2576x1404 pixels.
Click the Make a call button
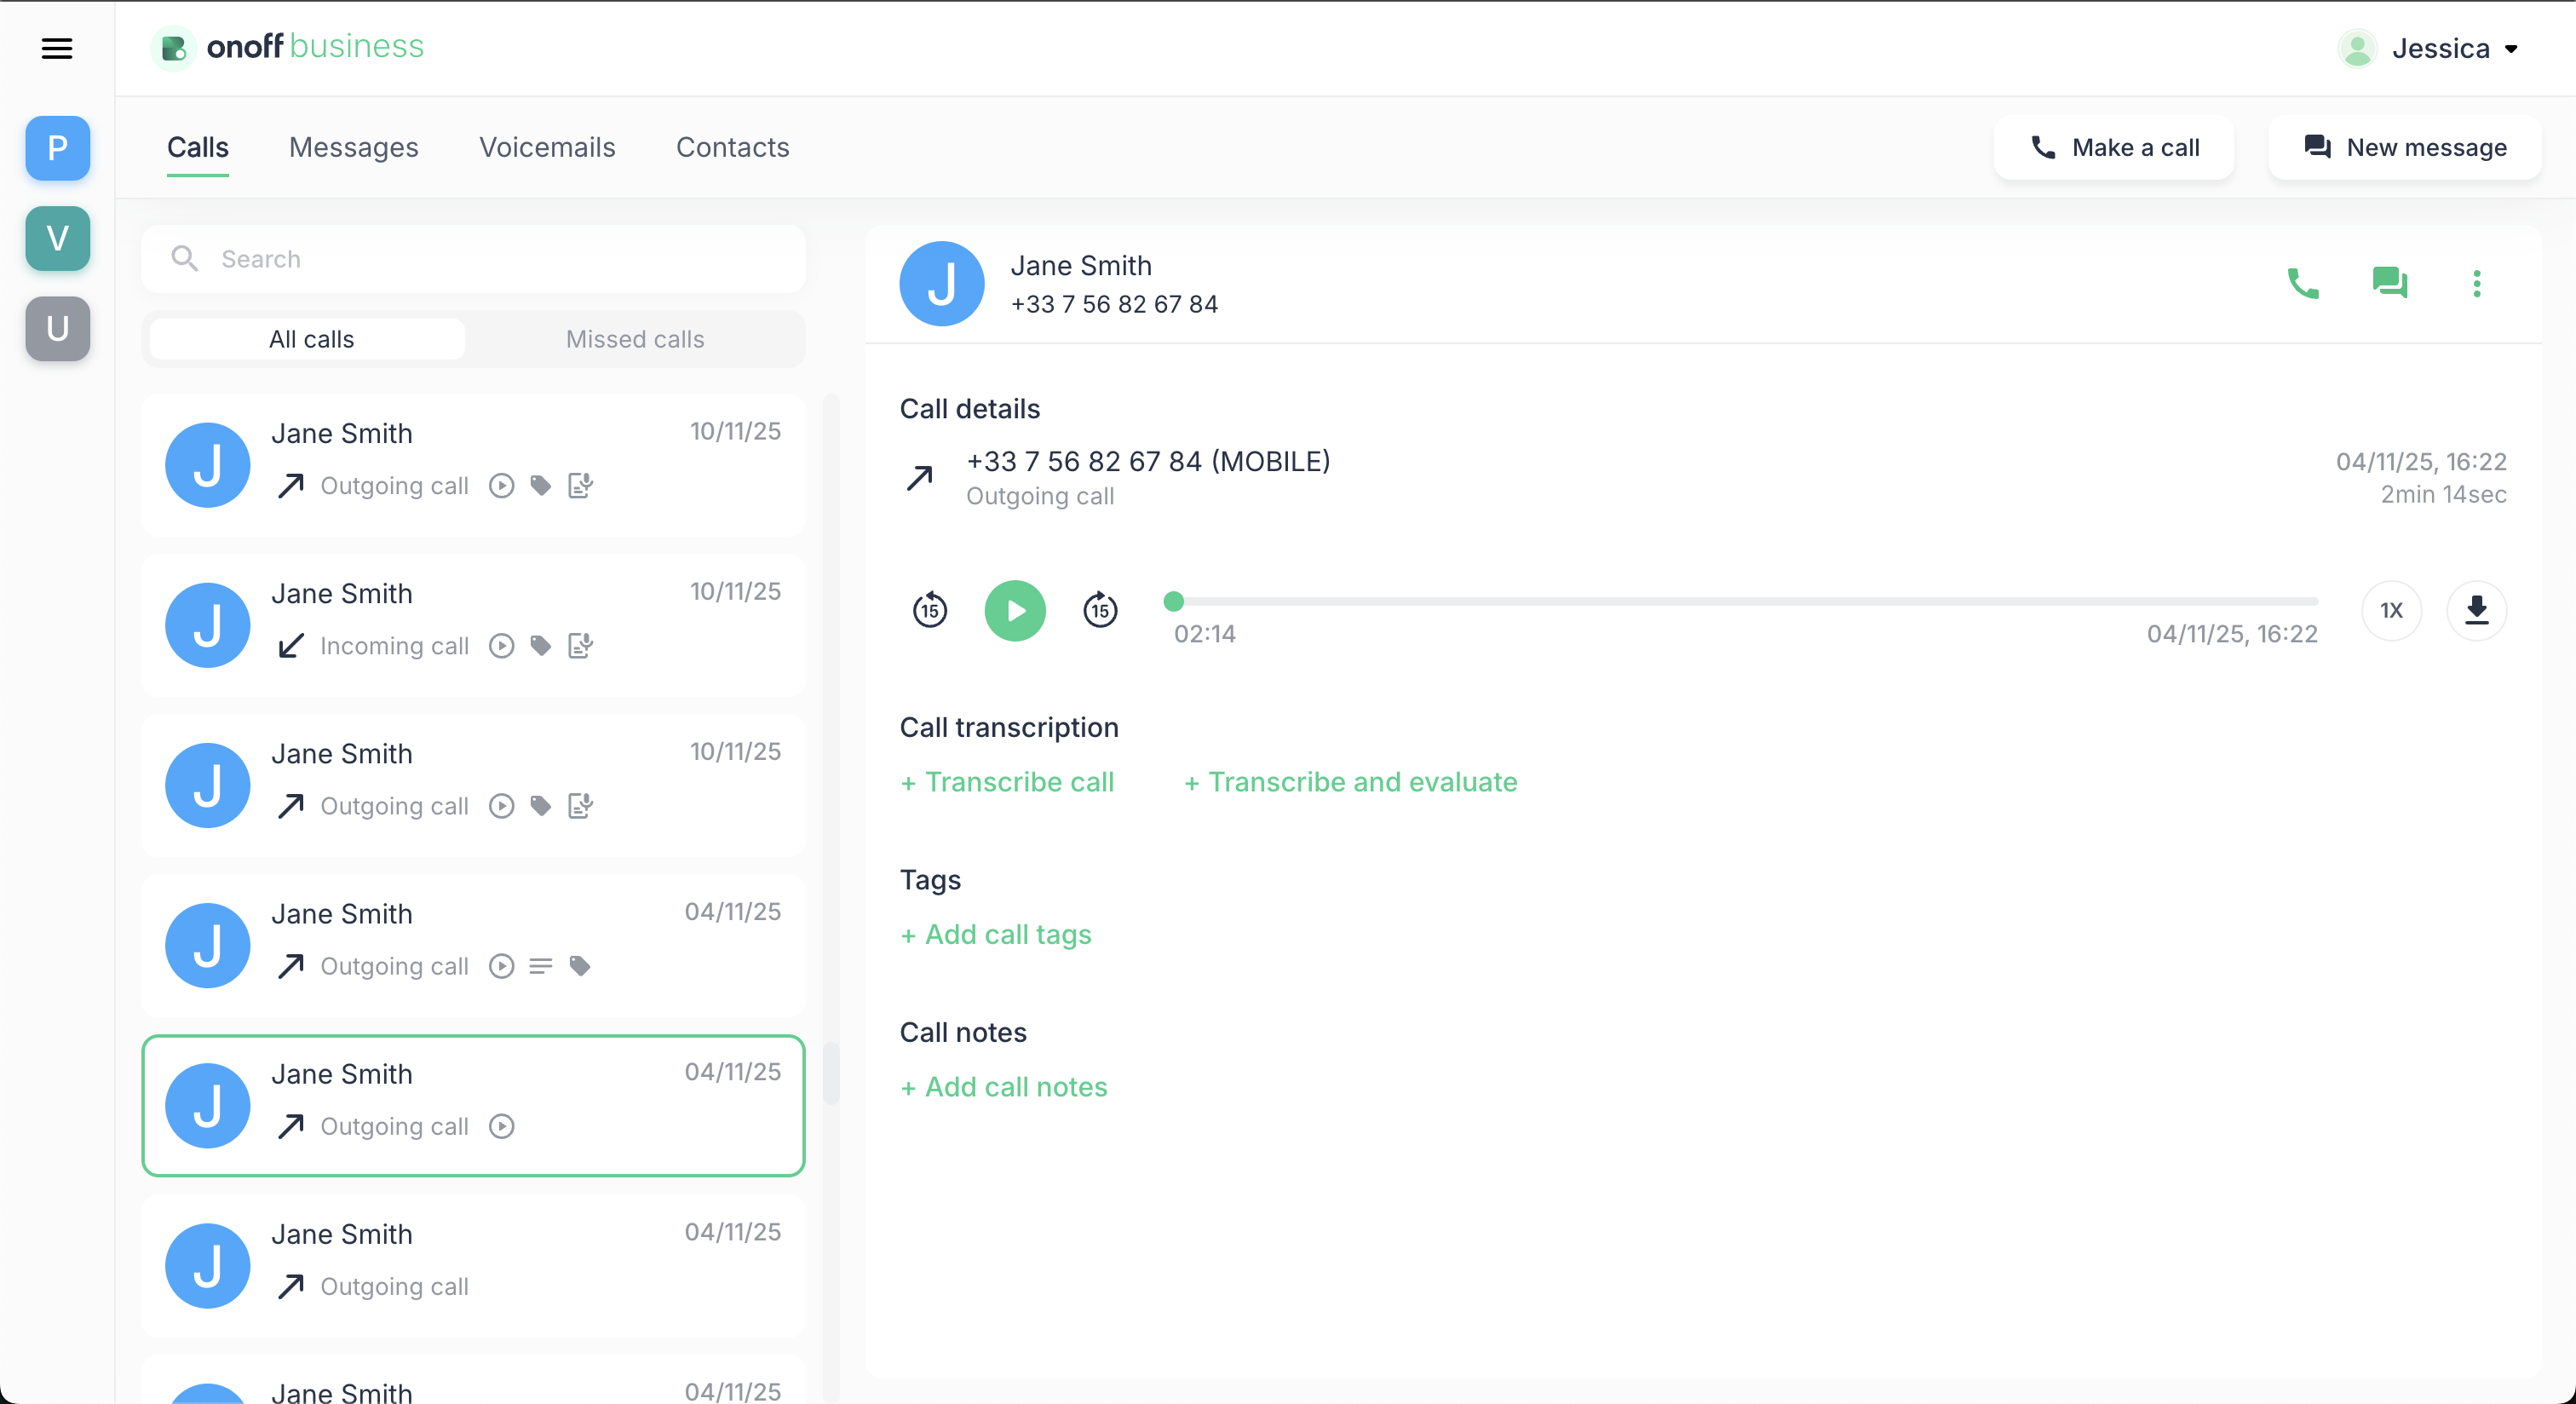click(2114, 148)
